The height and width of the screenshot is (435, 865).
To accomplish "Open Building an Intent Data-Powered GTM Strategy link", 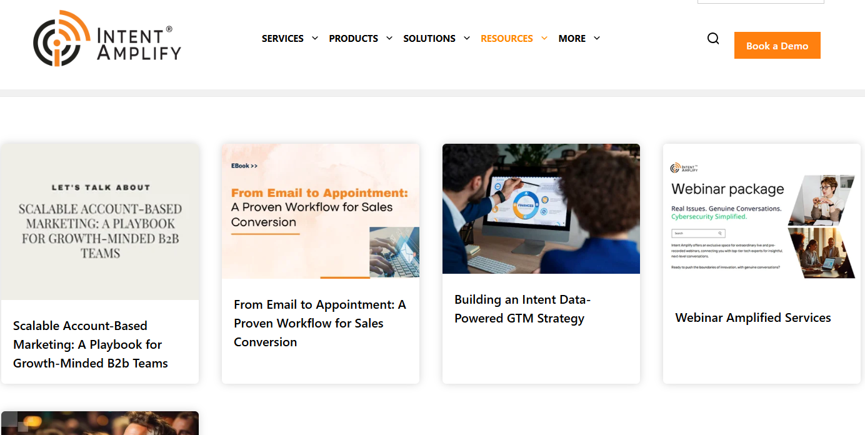I will coord(522,309).
